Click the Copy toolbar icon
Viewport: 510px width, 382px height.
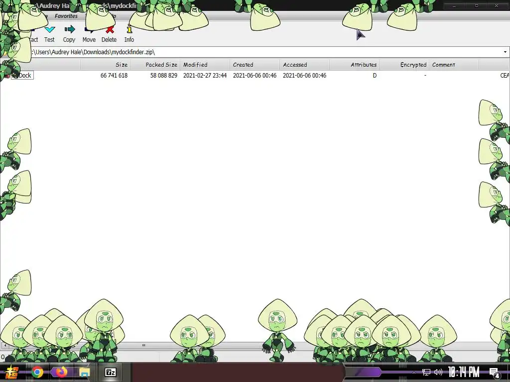[69, 34]
